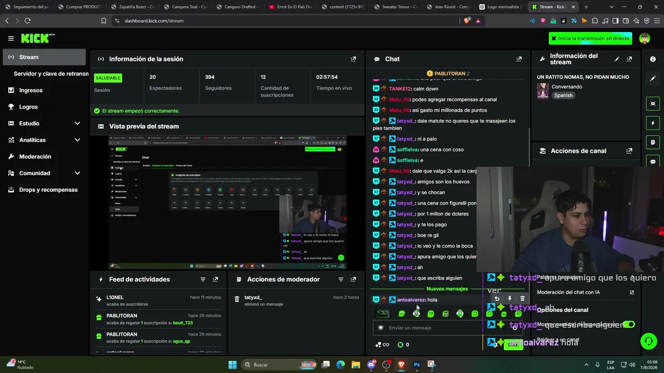The height and width of the screenshot is (373, 664).
Task: Click the pencil icon in right rail
Action: (653, 78)
